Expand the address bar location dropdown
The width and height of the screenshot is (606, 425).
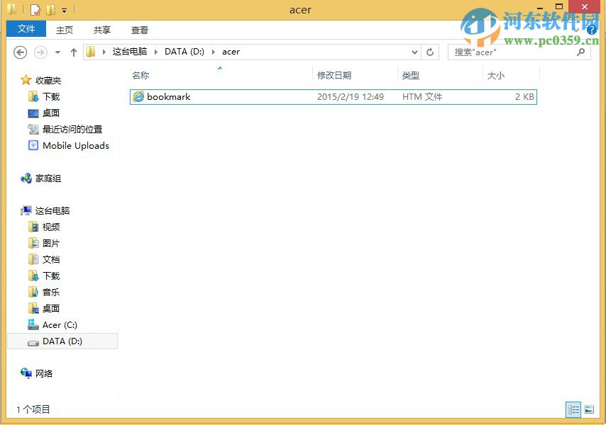click(x=415, y=52)
